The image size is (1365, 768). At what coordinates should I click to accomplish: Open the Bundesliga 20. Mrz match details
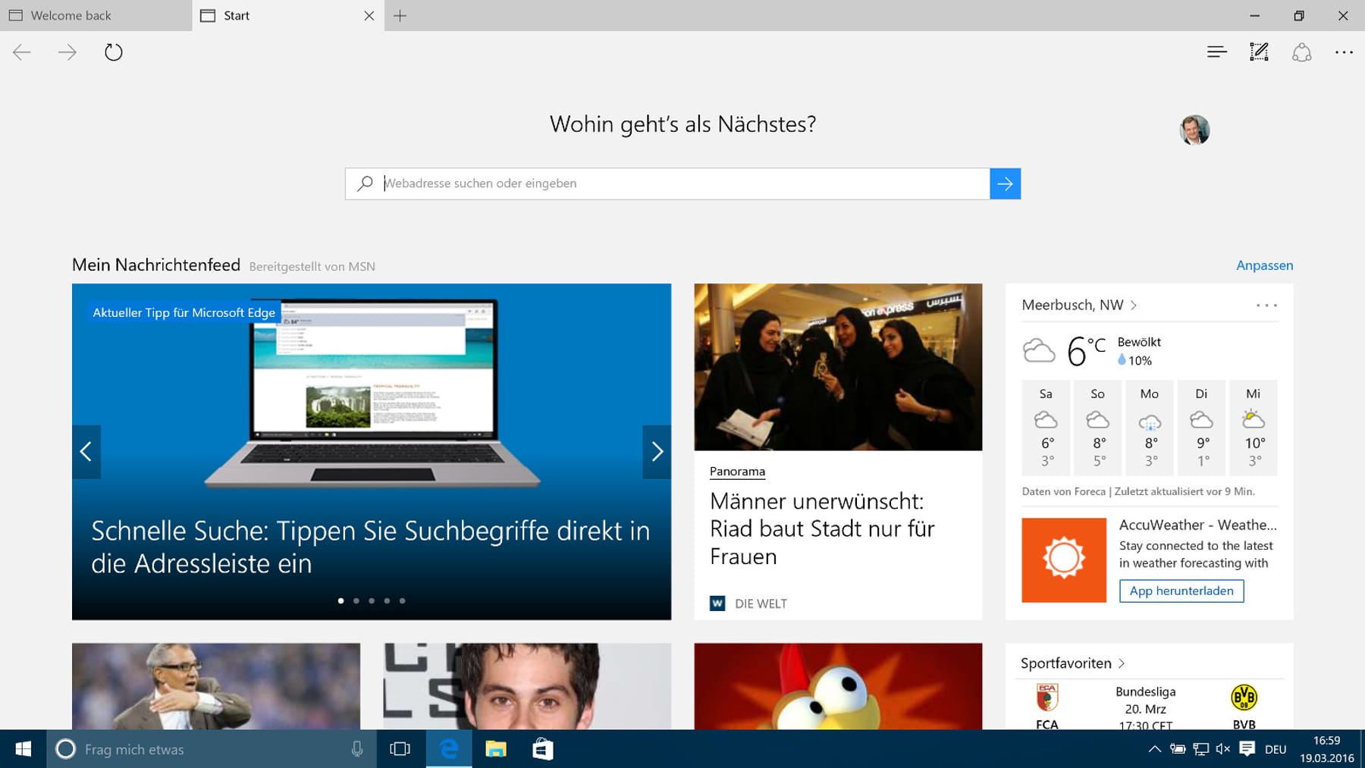(x=1145, y=708)
